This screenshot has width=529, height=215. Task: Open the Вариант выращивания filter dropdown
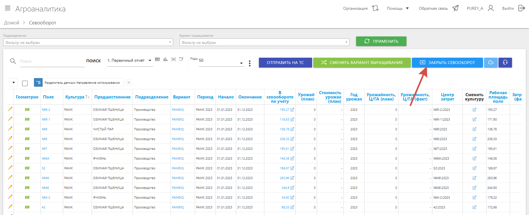pos(264,42)
